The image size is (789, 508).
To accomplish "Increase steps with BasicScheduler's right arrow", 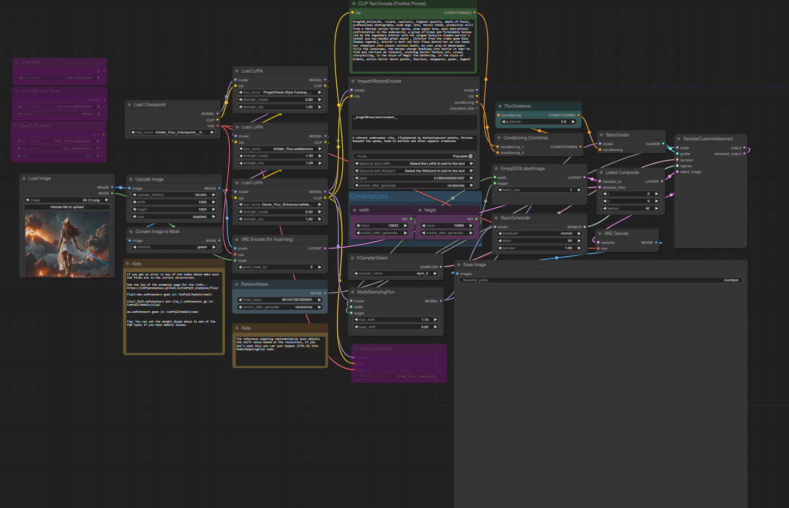I will coord(579,241).
